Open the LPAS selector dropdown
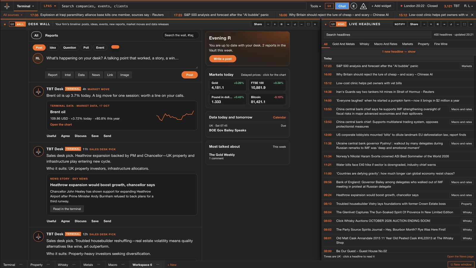476x268 pixels. (50, 6)
